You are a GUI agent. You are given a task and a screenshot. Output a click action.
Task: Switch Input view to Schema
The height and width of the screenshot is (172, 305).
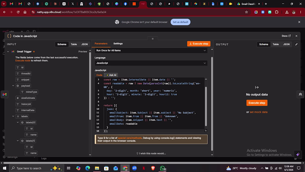62,44
